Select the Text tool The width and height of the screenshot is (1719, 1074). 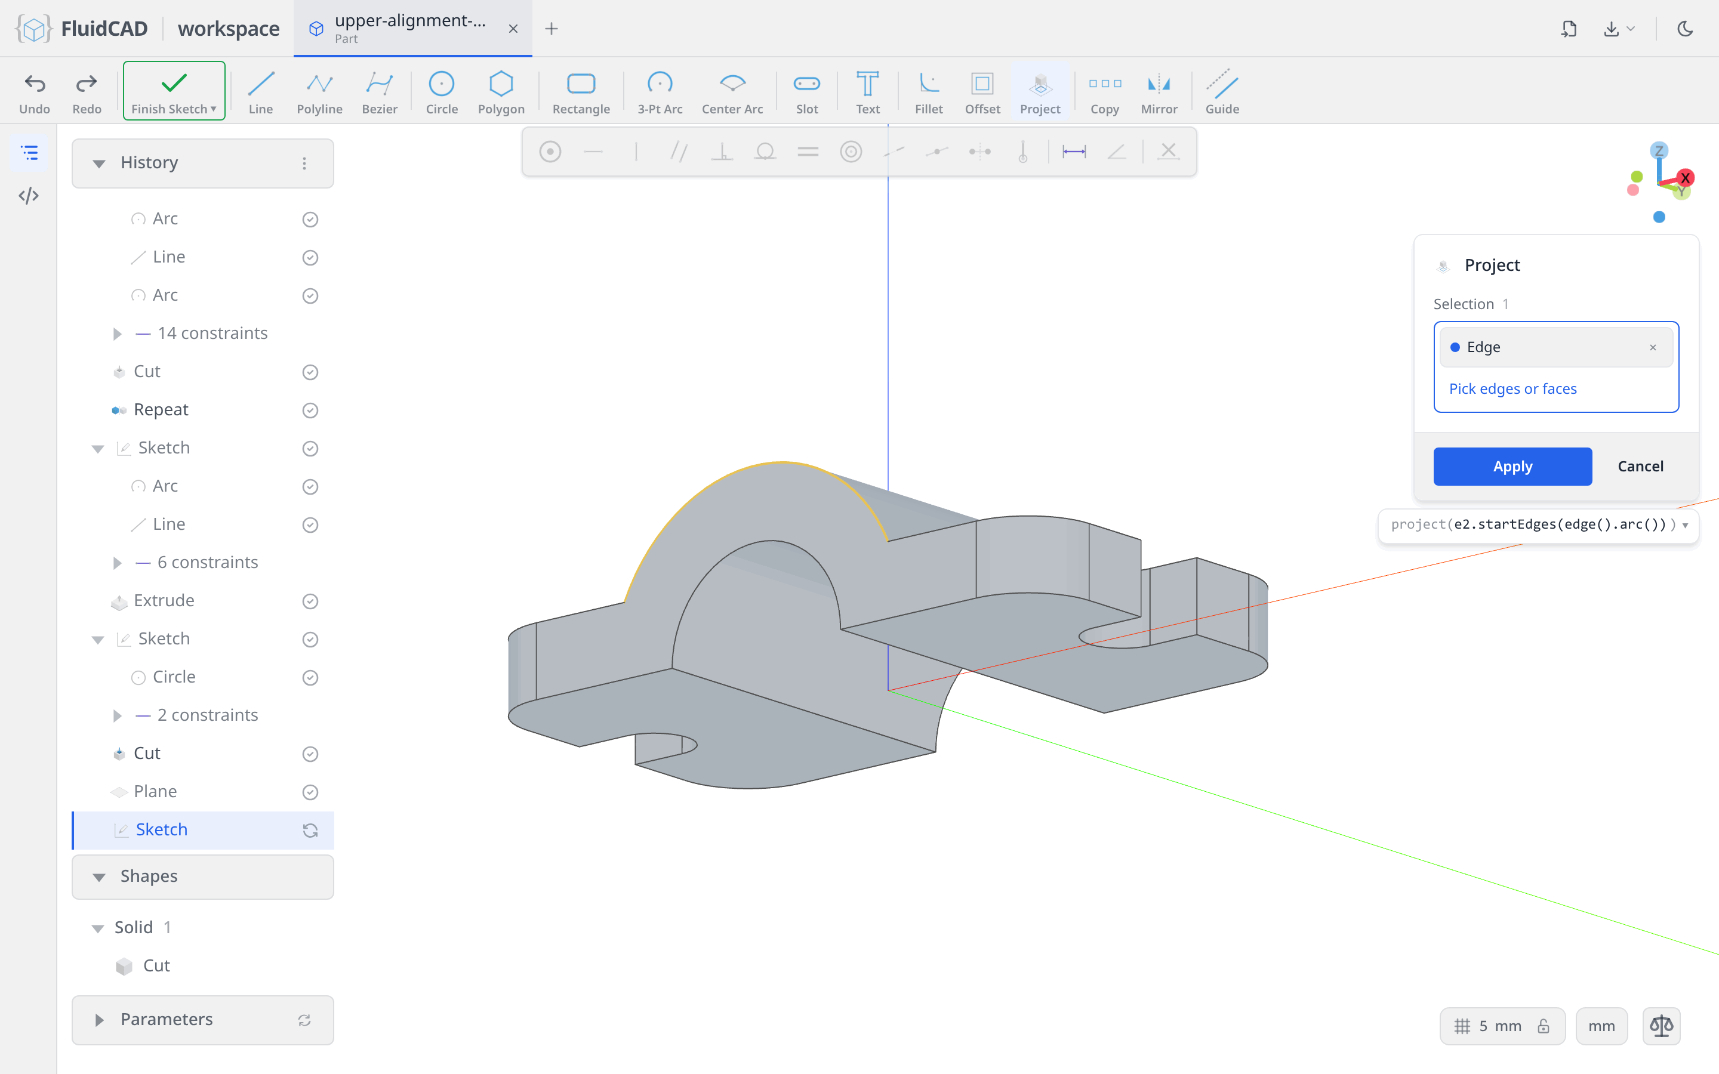(867, 92)
